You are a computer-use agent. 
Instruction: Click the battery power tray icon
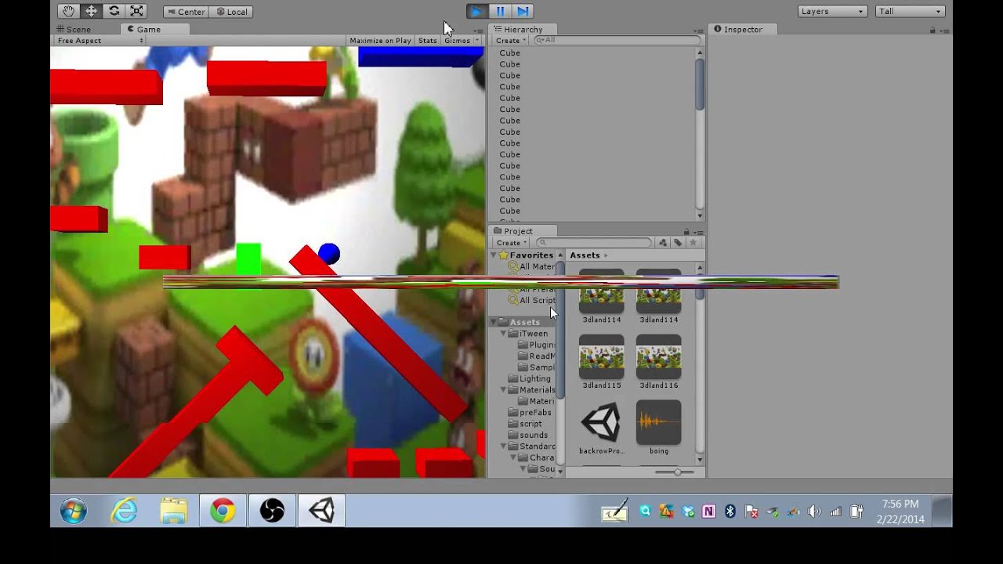[x=857, y=512]
